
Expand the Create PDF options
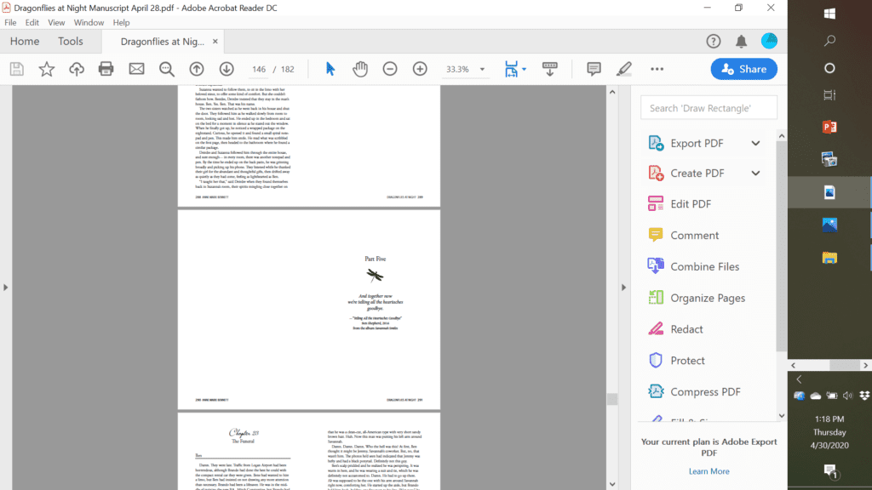755,174
